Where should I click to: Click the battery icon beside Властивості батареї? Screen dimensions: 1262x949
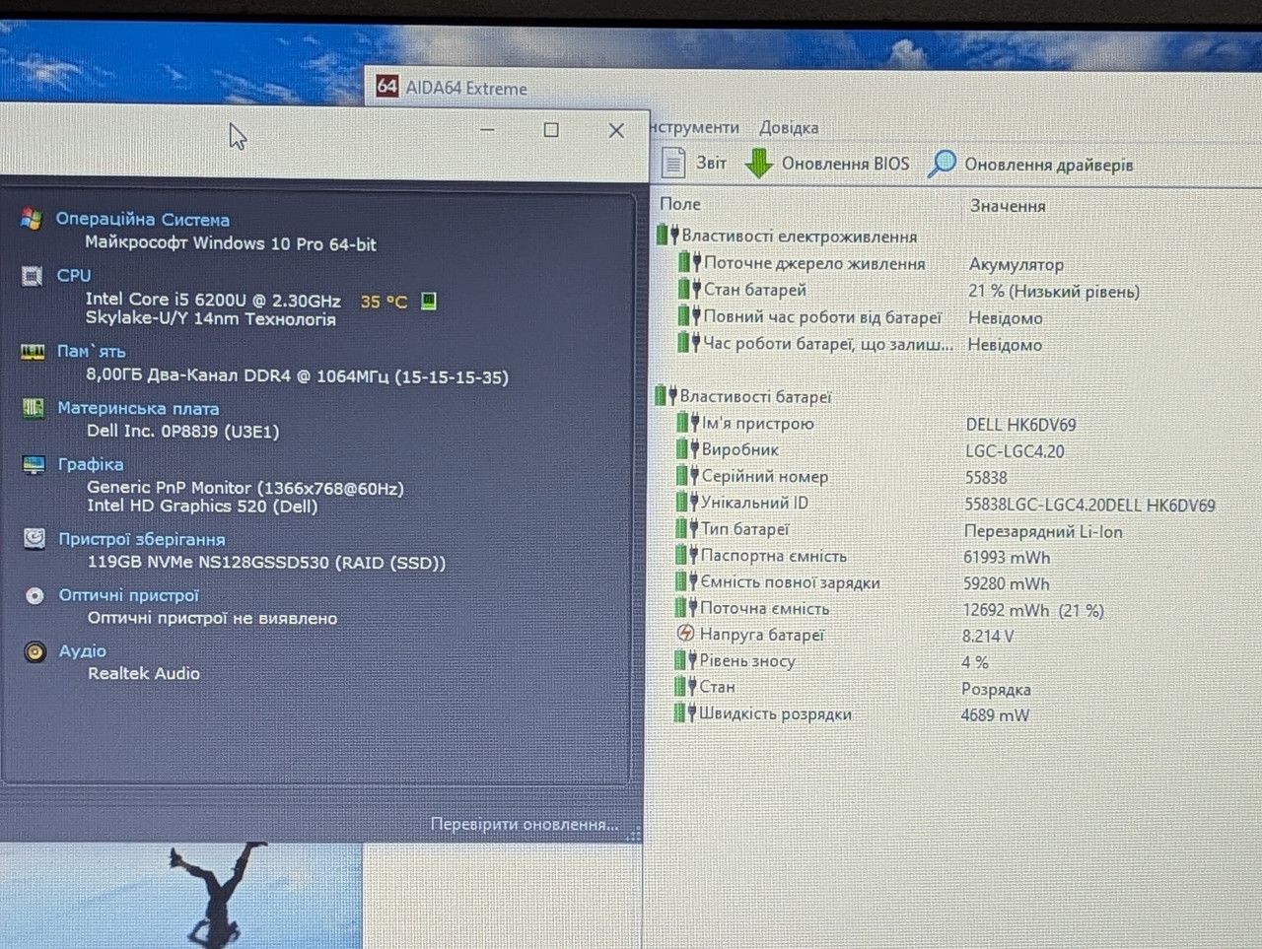coord(665,396)
